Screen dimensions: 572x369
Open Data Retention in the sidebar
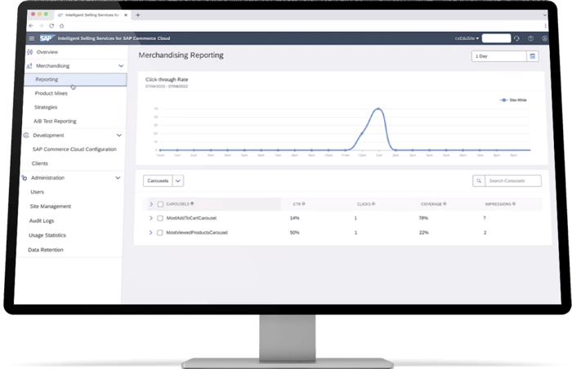[x=46, y=250]
